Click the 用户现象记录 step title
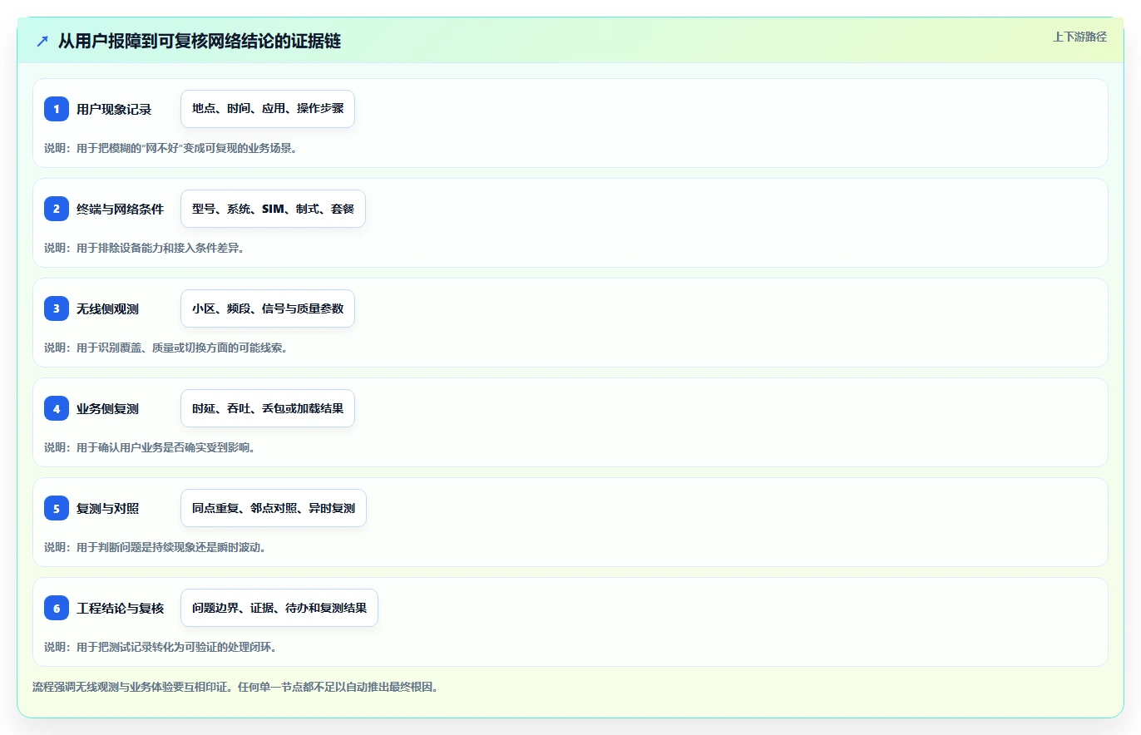Image resolution: width=1141 pixels, height=735 pixels. 114,109
